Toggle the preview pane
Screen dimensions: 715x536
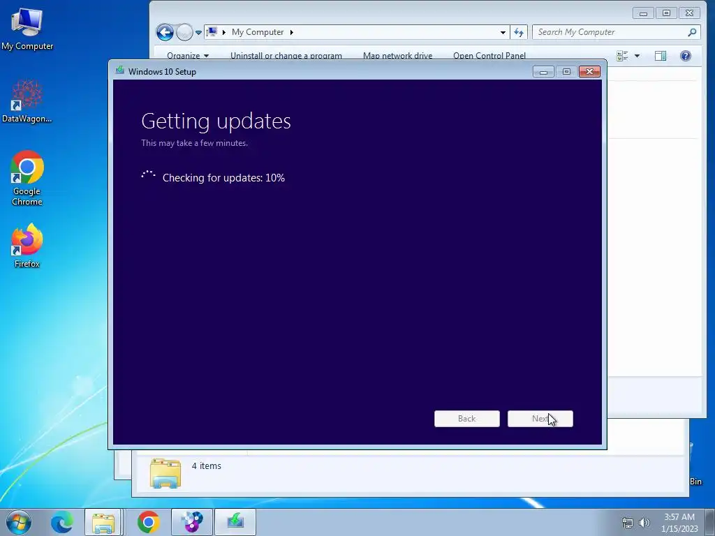pyautogui.click(x=661, y=56)
